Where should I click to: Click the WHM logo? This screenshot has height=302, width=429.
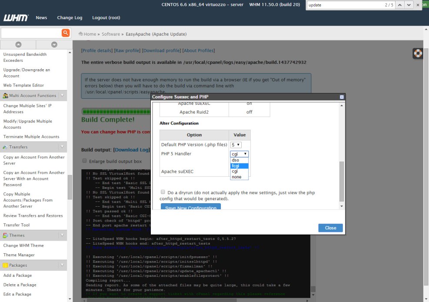click(x=16, y=18)
